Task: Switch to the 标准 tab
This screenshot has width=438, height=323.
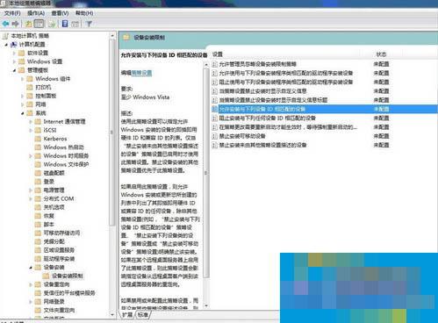Action: click(143, 315)
